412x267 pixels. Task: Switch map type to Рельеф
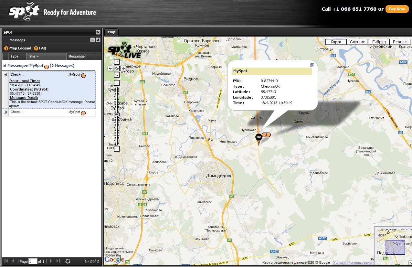click(400, 42)
